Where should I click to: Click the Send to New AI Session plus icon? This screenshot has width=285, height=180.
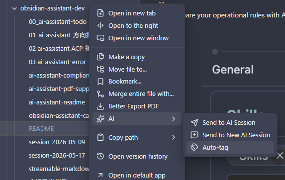[194, 135]
